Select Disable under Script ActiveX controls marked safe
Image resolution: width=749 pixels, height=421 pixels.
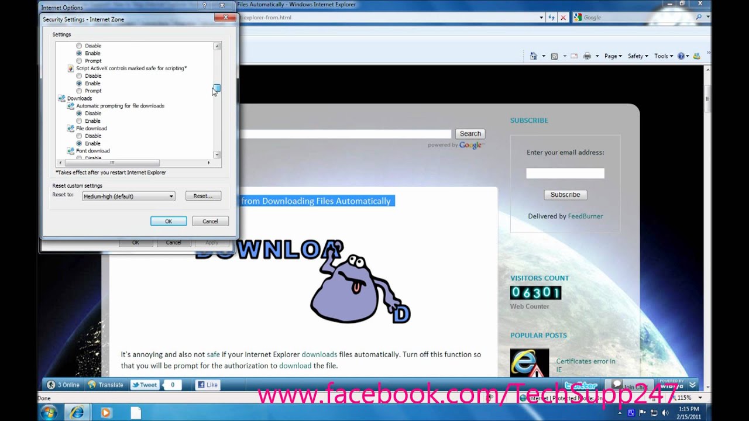point(79,76)
